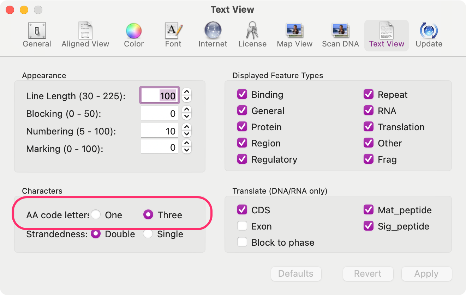Disable the Sig_peptide translation option
Image resolution: width=466 pixels, height=295 pixels.
click(x=369, y=226)
